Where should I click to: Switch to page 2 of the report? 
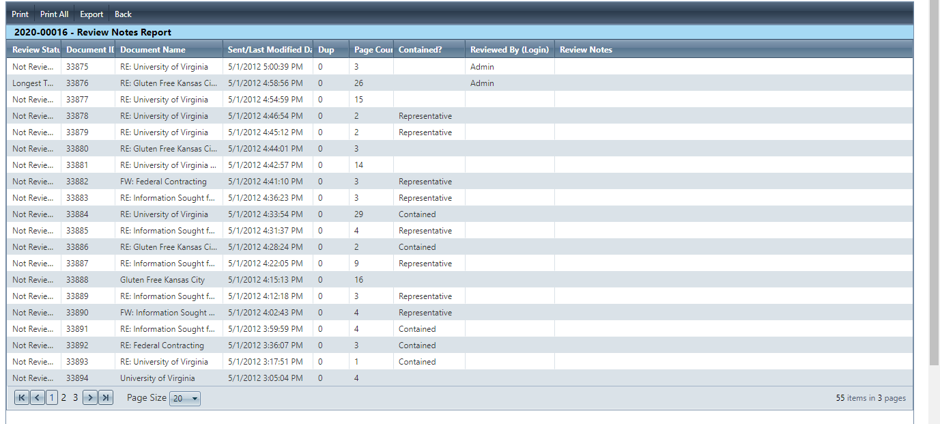tap(63, 398)
